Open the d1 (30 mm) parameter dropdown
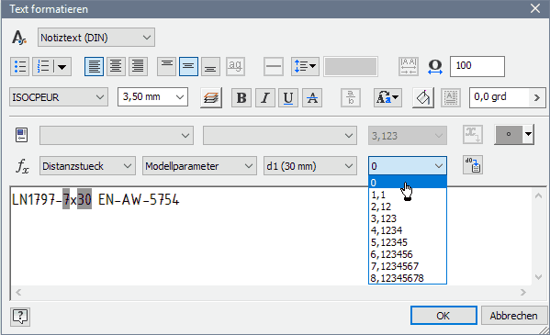This screenshot has height=335, width=550. [310, 166]
